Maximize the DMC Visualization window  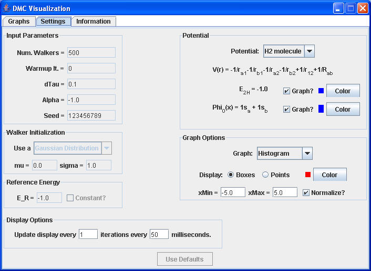coord(351,8)
